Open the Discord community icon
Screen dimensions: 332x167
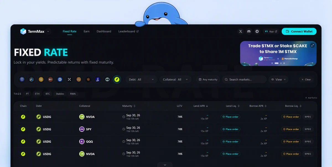click(249, 32)
